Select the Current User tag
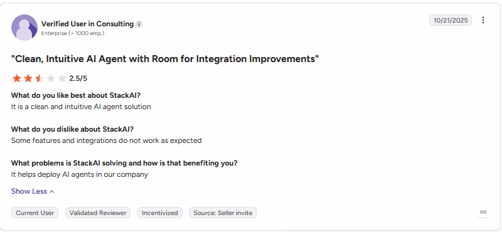Screen dimensions: 502x232 (x=35, y=213)
